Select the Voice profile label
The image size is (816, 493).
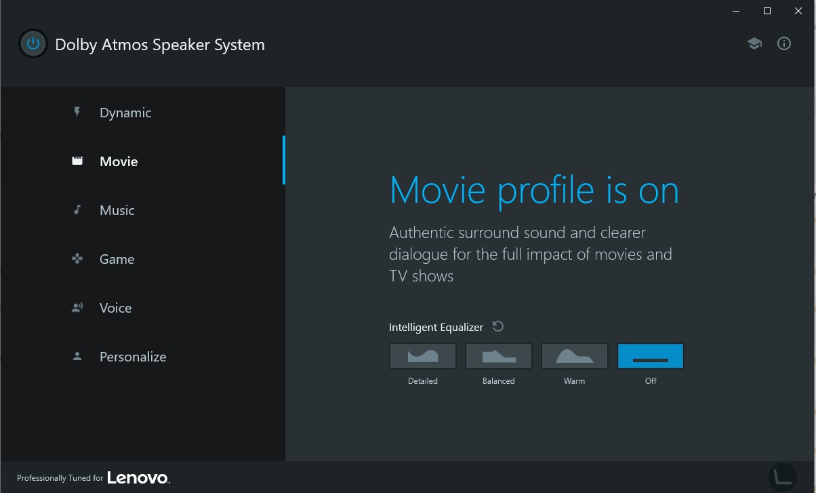point(115,308)
